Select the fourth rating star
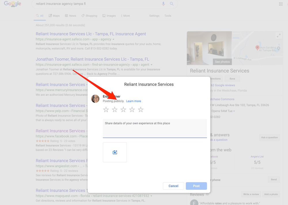 pos(132,110)
